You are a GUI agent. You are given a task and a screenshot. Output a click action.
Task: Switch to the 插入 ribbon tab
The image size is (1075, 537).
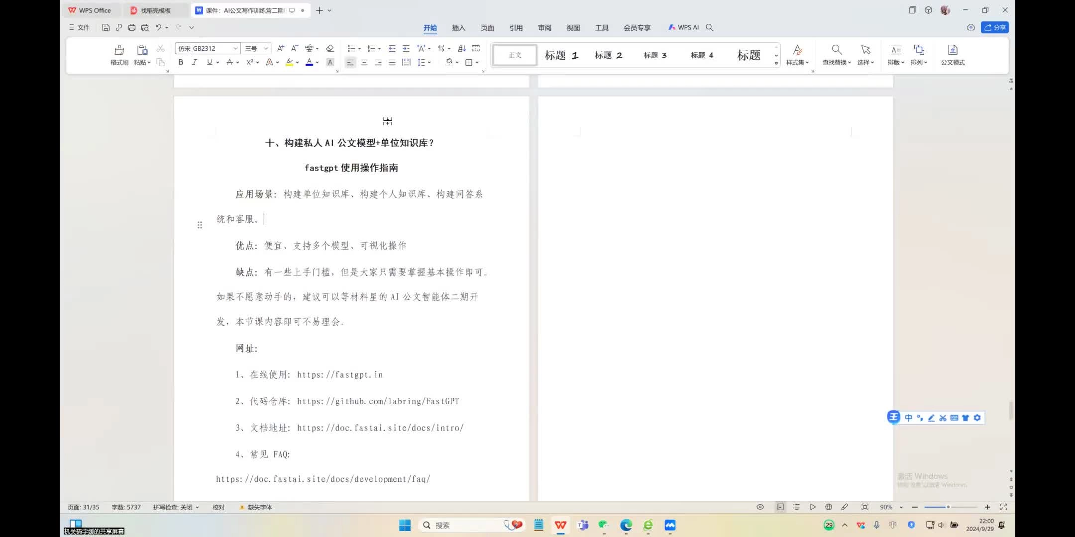[x=458, y=27]
